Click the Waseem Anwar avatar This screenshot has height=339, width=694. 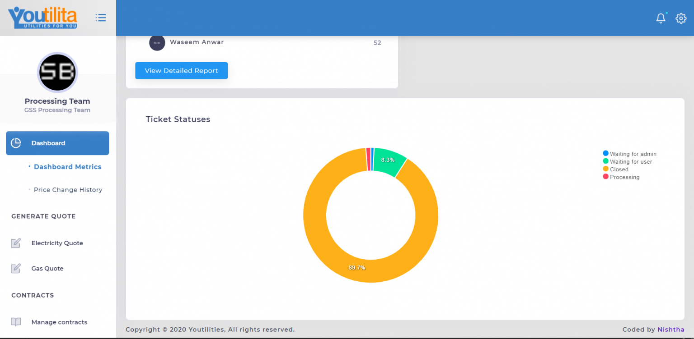pyautogui.click(x=157, y=42)
